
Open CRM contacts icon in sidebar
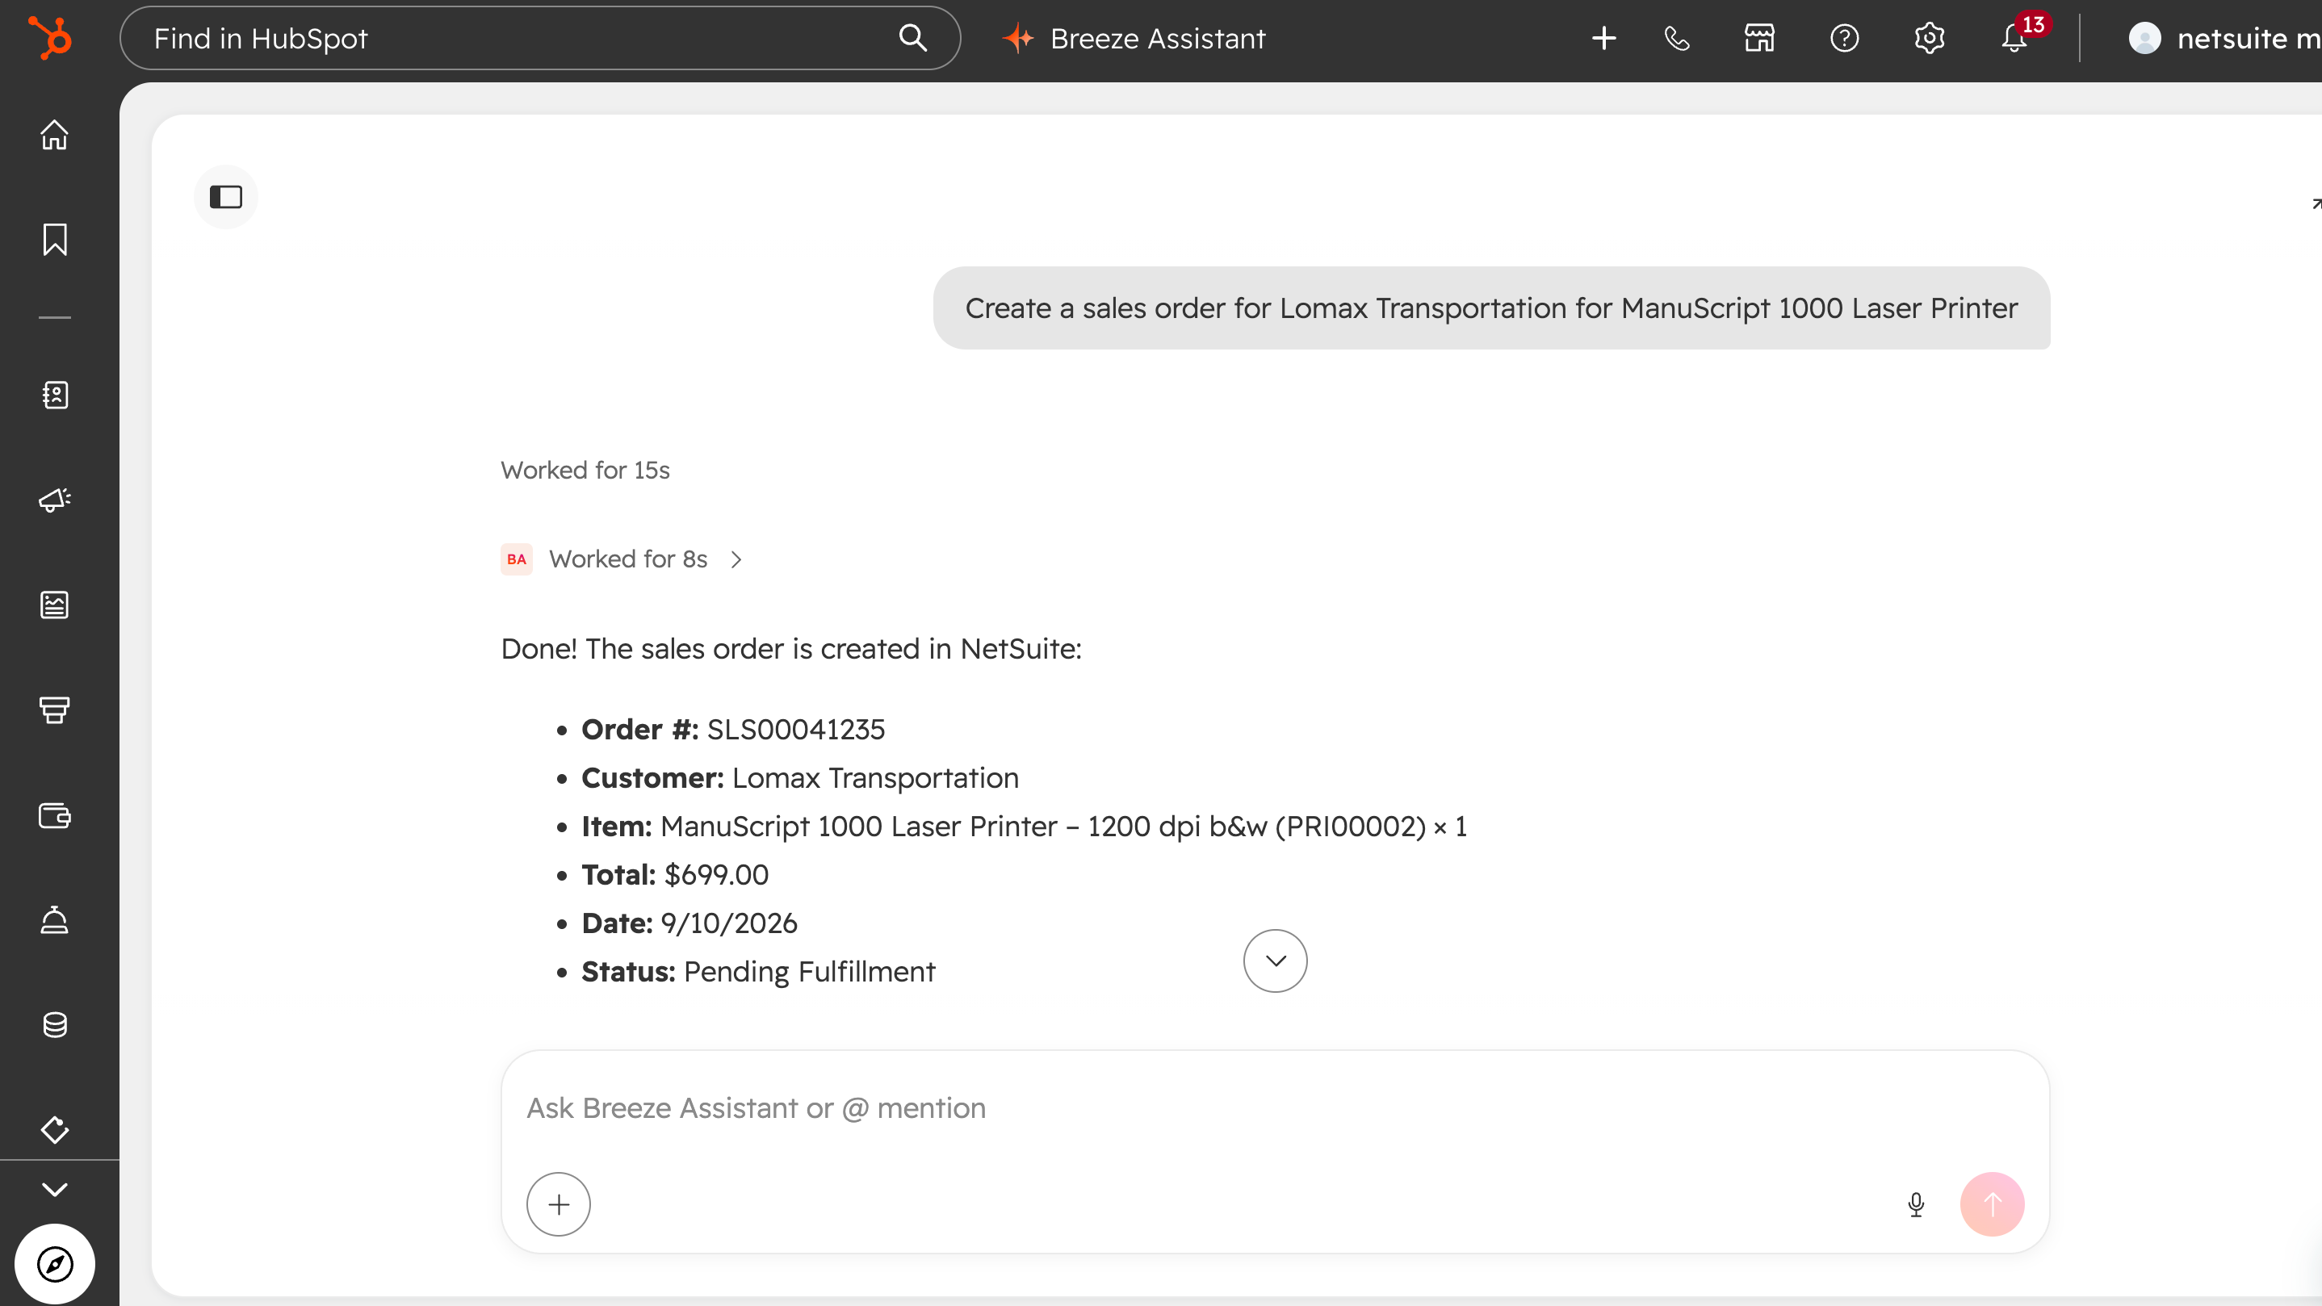click(x=54, y=394)
